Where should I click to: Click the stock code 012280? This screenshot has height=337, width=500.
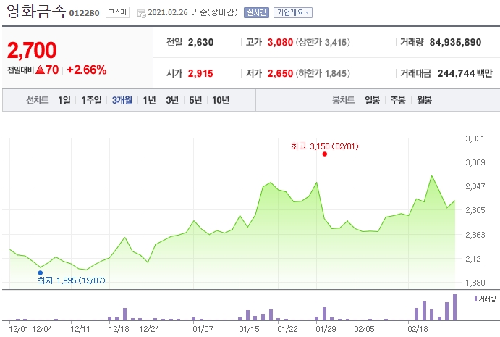(84, 13)
